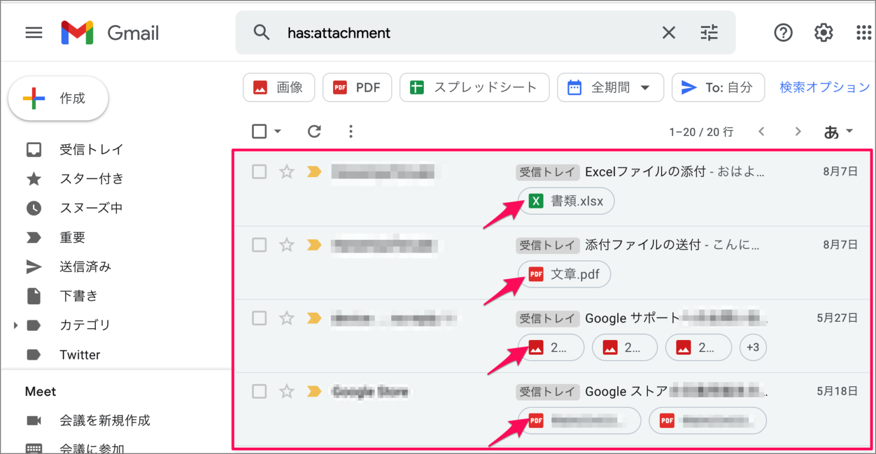This screenshot has width=876, height=454.
Task: Expand the カテゴリ label tree
Action: pyautogui.click(x=15, y=325)
